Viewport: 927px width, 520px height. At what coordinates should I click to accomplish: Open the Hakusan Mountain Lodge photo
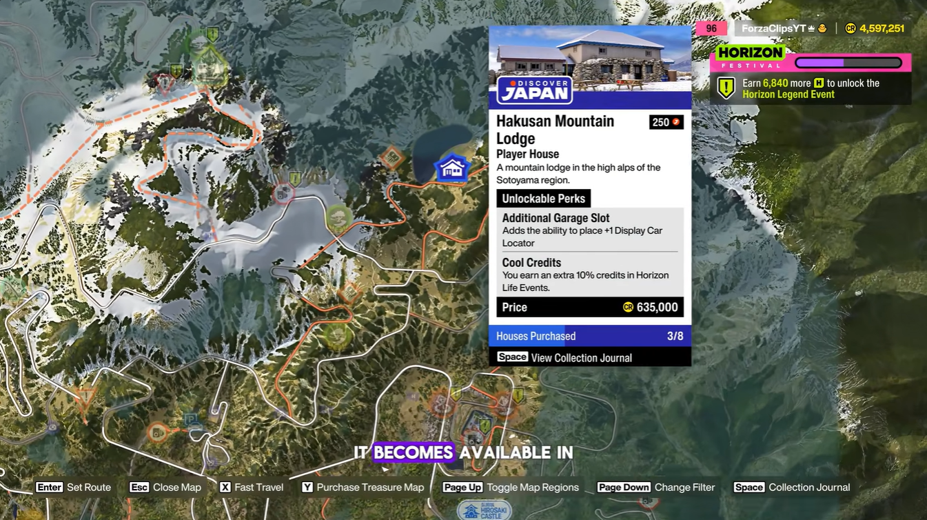(590, 58)
